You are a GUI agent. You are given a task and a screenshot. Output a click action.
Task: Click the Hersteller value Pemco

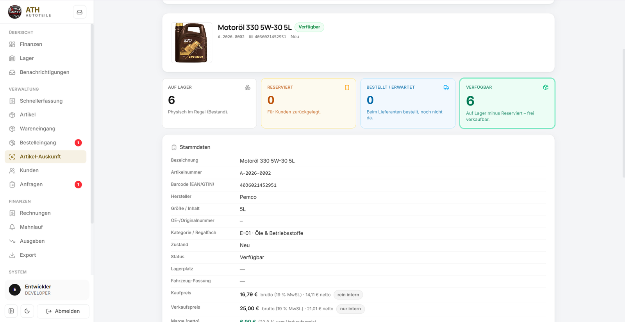[x=248, y=197]
